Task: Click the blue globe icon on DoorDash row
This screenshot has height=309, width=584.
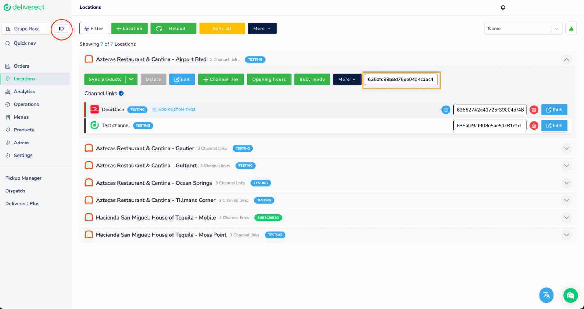Action: click(x=446, y=110)
